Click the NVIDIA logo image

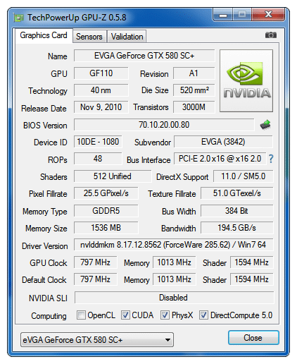[246, 80]
